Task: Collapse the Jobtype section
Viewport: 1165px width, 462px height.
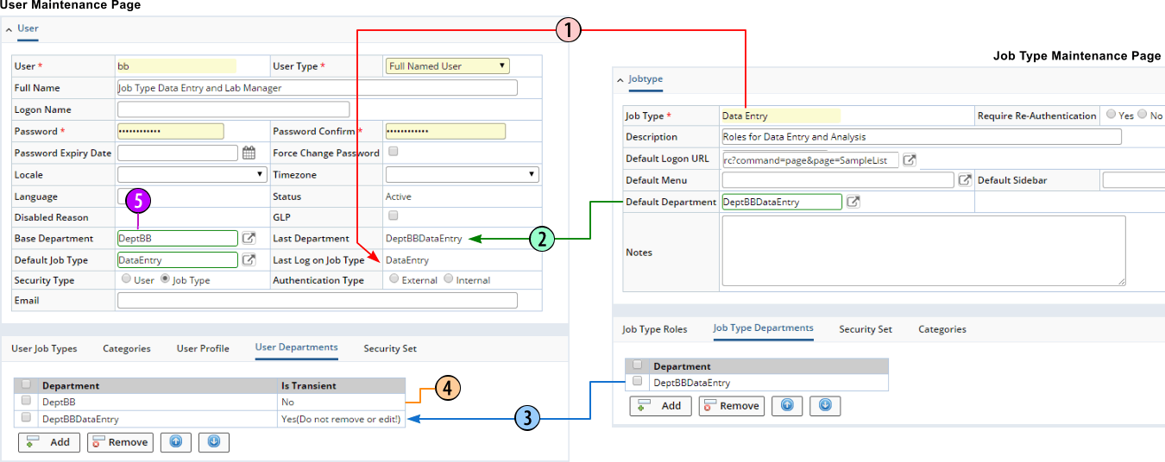Action: pyautogui.click(x=620, y=79)
